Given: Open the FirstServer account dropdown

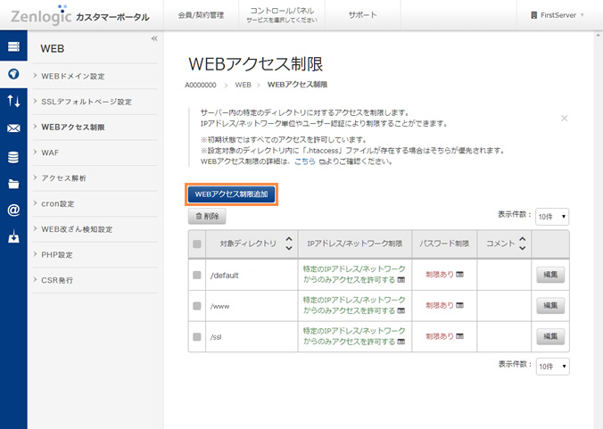Looking at the screenshot, I should pyautogui.click(x=558, y=15).
